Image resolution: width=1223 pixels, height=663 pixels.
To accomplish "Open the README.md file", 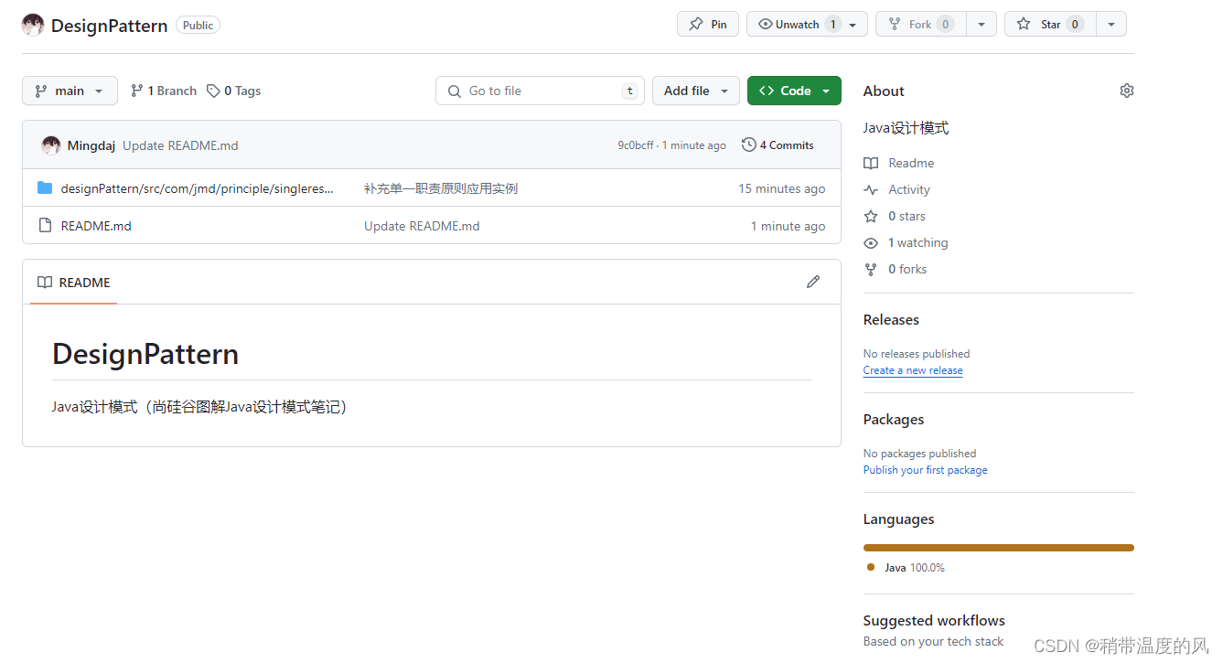I will coord(96,226).
